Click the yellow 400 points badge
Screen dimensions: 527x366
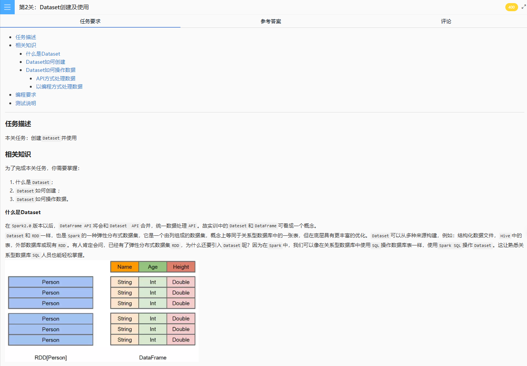511,7
